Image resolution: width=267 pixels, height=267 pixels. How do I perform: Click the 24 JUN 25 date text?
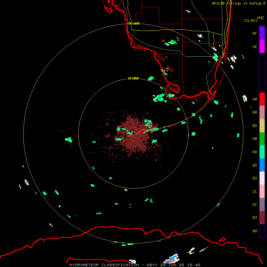pyautogui.click(x=172, y=265)
